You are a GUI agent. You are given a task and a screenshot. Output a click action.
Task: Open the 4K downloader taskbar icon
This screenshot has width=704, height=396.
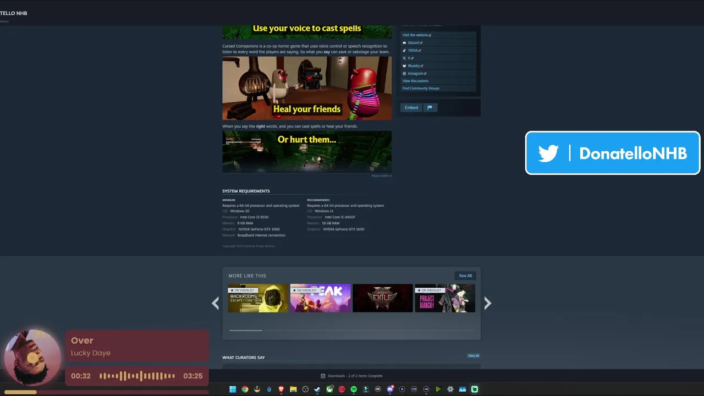[x=378, y=389]
